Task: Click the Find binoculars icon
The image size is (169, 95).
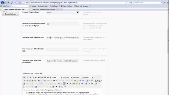Action: coord(39,80)
